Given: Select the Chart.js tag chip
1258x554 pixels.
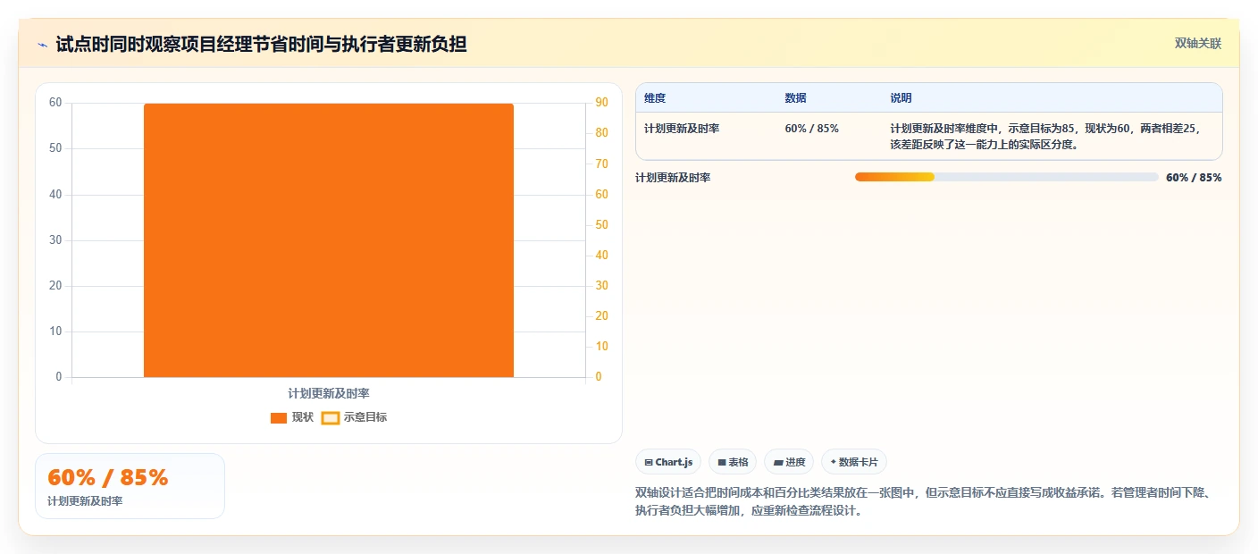Looking at the screenshot, I should pyautogui.click(x=668, y=462).
